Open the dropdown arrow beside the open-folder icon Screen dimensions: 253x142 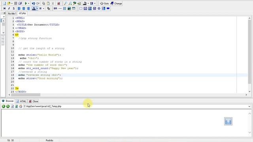[x=12, y=4]
